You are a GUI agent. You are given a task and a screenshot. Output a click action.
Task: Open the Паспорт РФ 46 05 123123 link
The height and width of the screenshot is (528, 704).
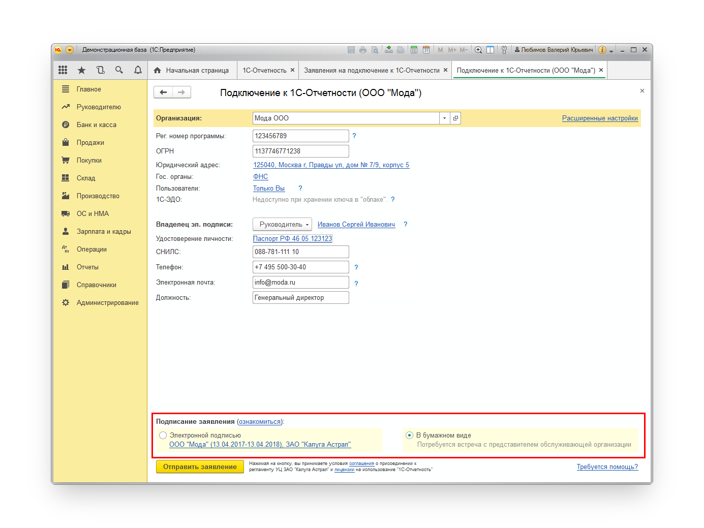292,238
